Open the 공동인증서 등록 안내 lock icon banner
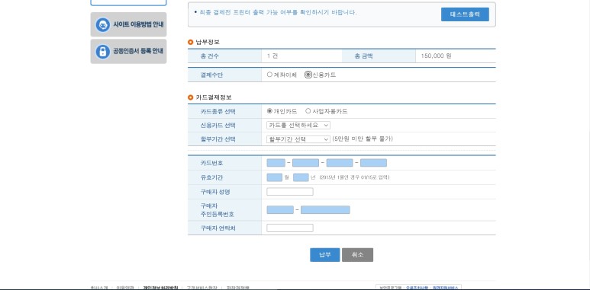 tap(128, 52)
